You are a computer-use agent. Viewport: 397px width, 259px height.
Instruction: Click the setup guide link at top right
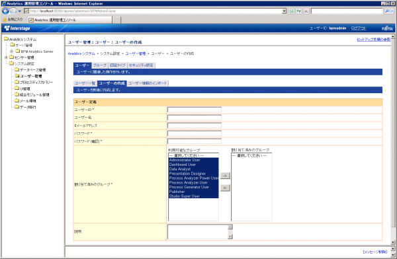(373, 40)
